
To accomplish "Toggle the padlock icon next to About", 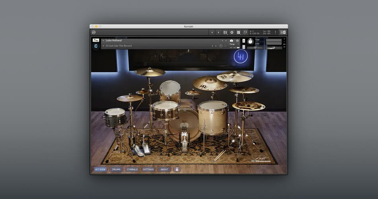I will click(177, 169).
